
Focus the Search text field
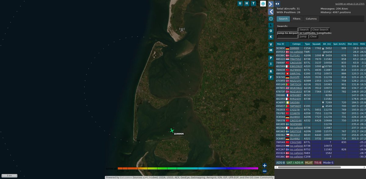pyautogui.click(x=287, y=30)
